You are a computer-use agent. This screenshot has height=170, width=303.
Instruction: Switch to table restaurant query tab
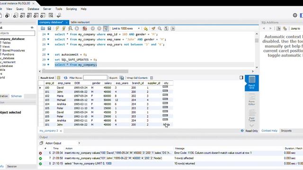coord(80,22)
